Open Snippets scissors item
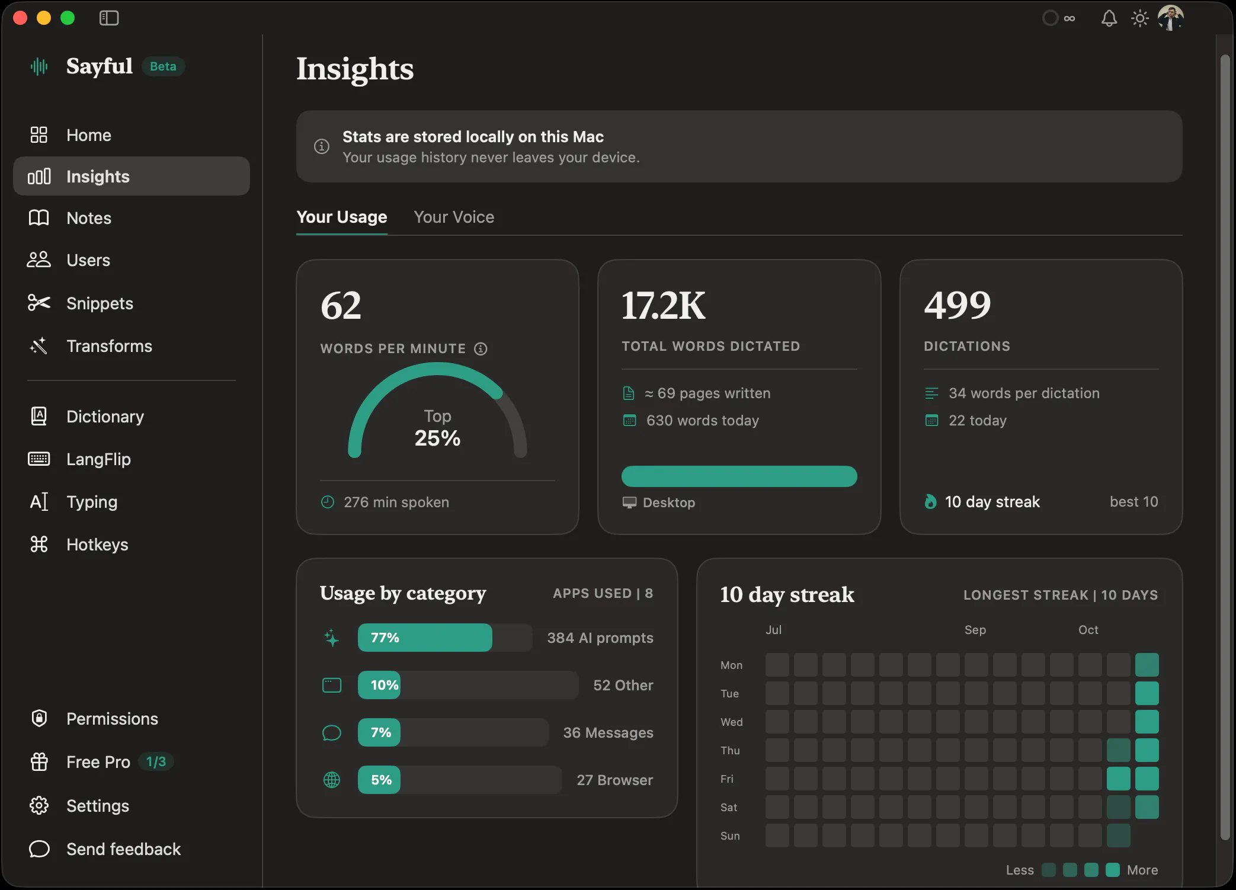 point(132,303)
